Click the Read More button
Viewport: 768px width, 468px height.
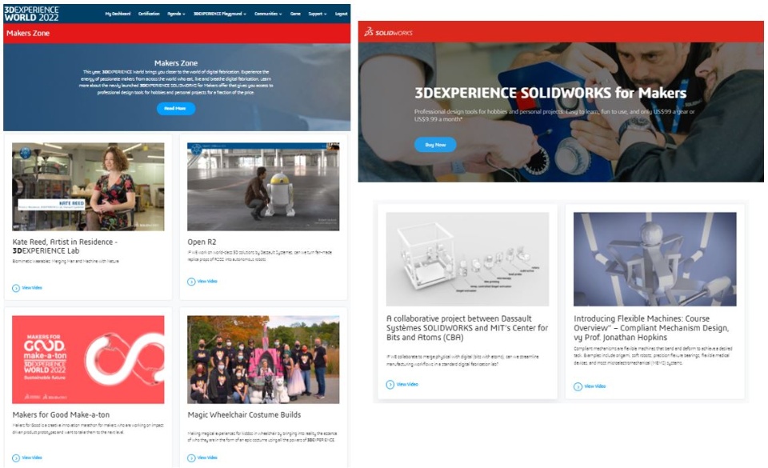[176, 108]
